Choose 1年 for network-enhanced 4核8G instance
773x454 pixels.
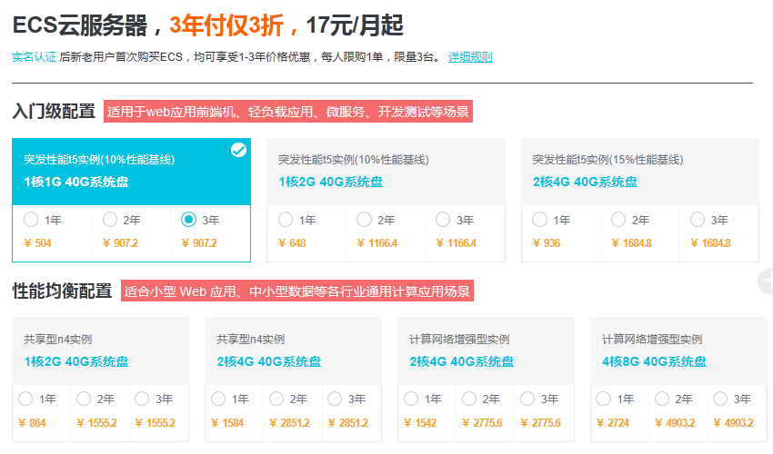[603, 399]
